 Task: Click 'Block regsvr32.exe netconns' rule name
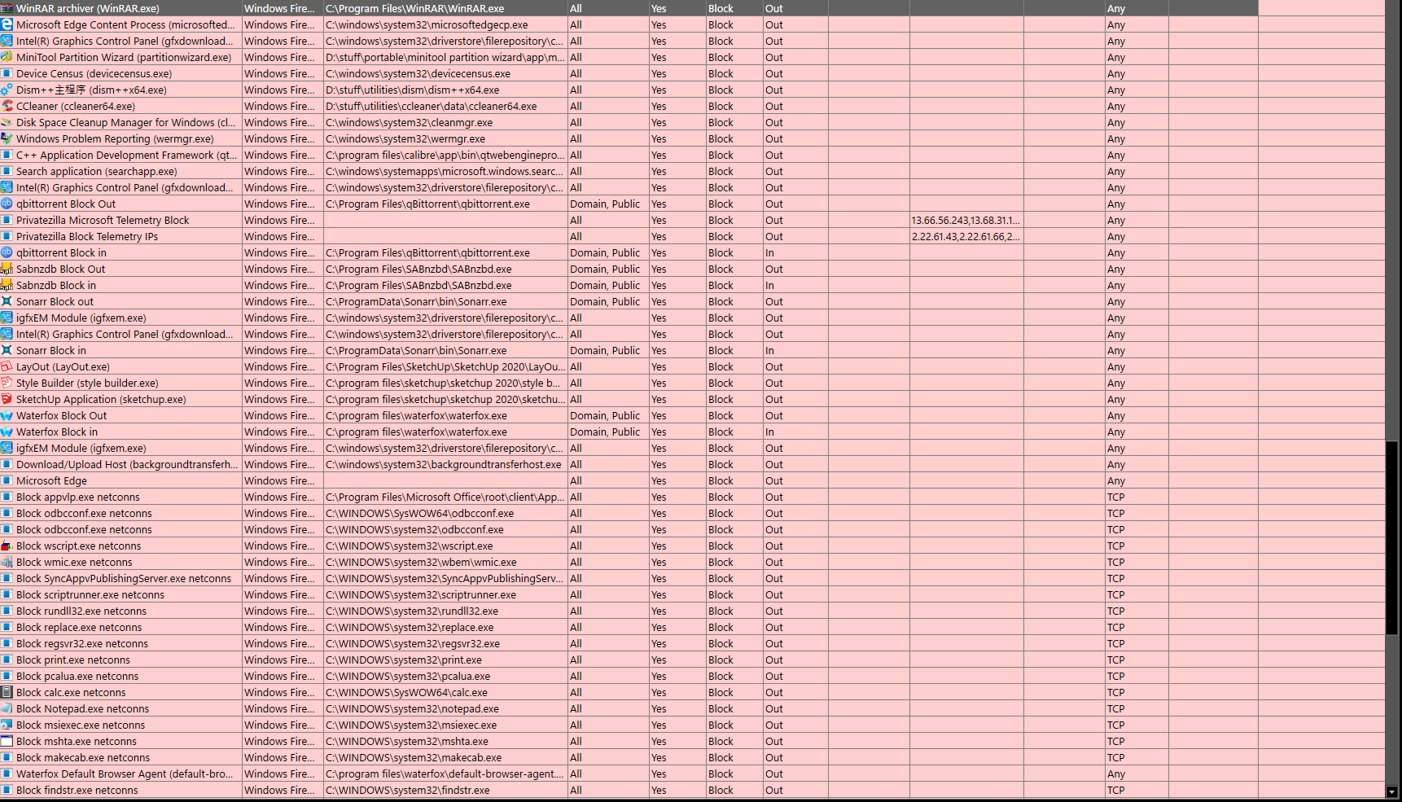(82, 643)
